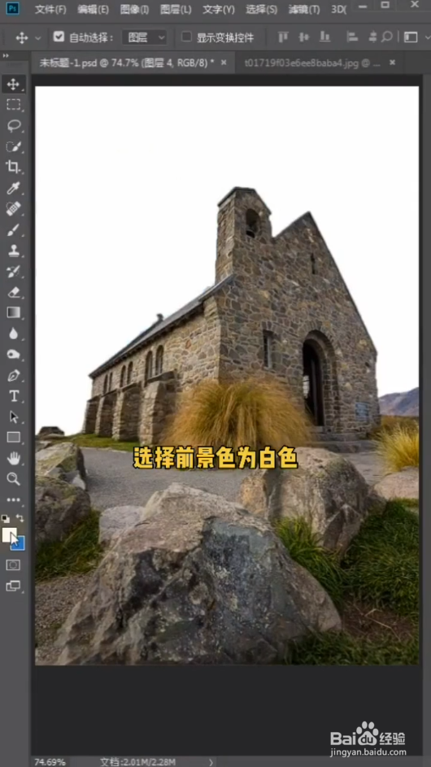Image resolution: width=431 pixels, height=767 pixels.
Task: Click align vertical centers icon
Action: [304, 37]
